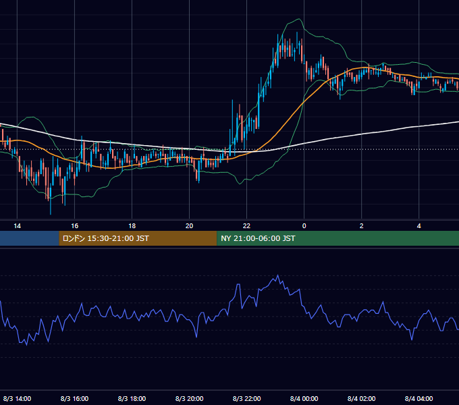Click the 8/3 20:00 timestamp label

coord(190,398)
